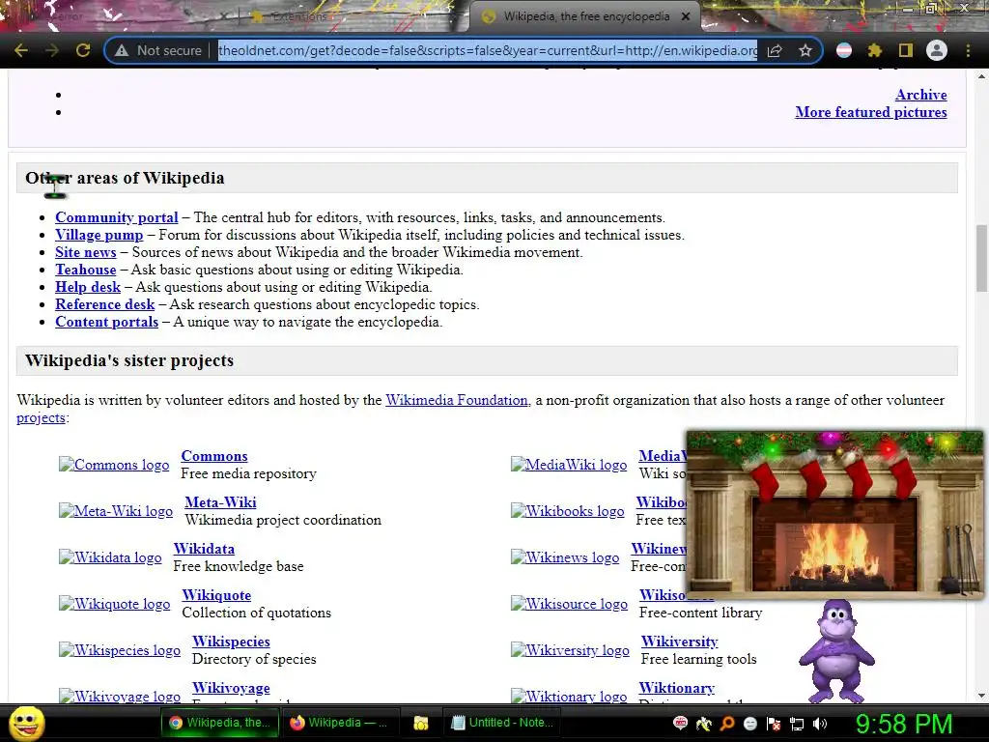The image size is (989, 742).
Task: Toggle the browser side panel
Action: [906, 50]
